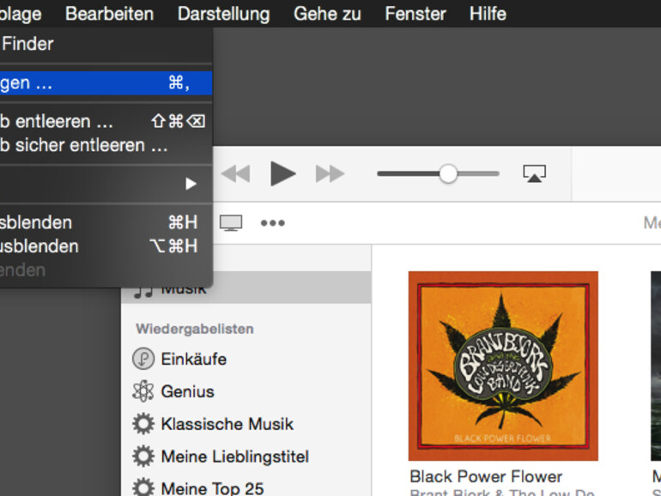Viewport: 661px width, 496px height.
Task: Click the iTunes volume slider knob
Action: click(448, 173)
